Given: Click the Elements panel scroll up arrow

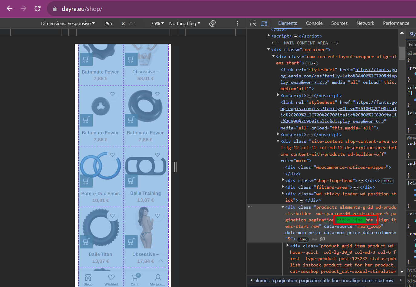Looking at the screenshot, I should click(x=402, y=33).
